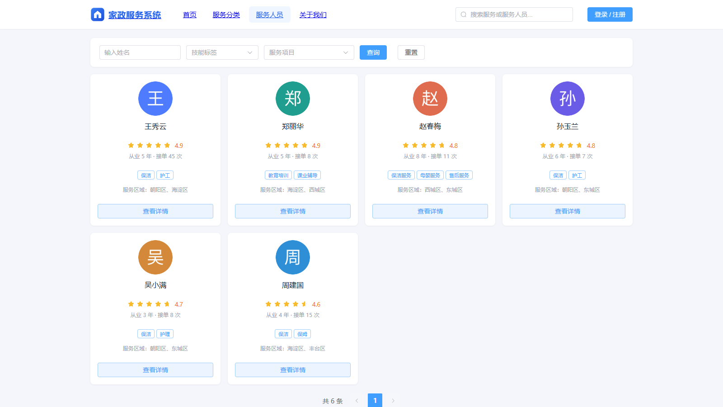Click 王秀云's blue avatar
723x407 pixels.
(x=155, y=99)
